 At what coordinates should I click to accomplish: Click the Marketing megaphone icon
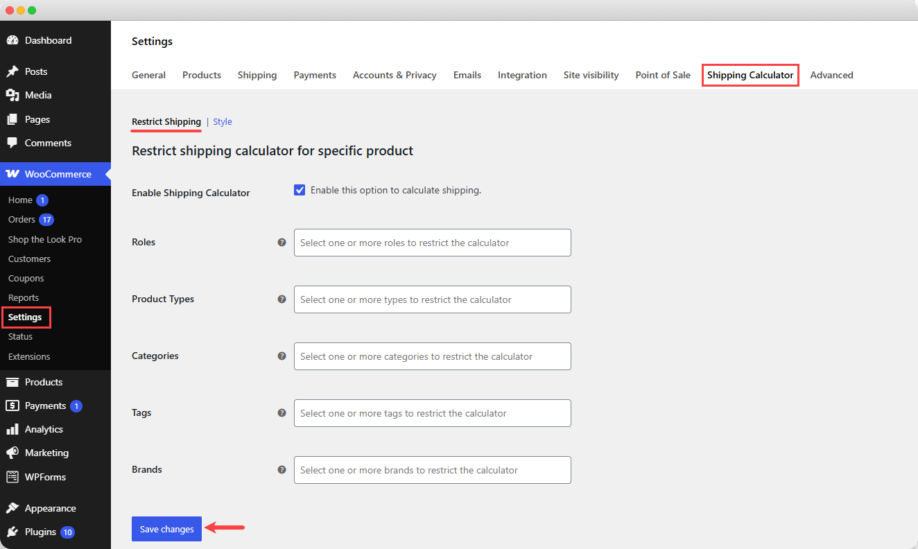coord(12,453)
